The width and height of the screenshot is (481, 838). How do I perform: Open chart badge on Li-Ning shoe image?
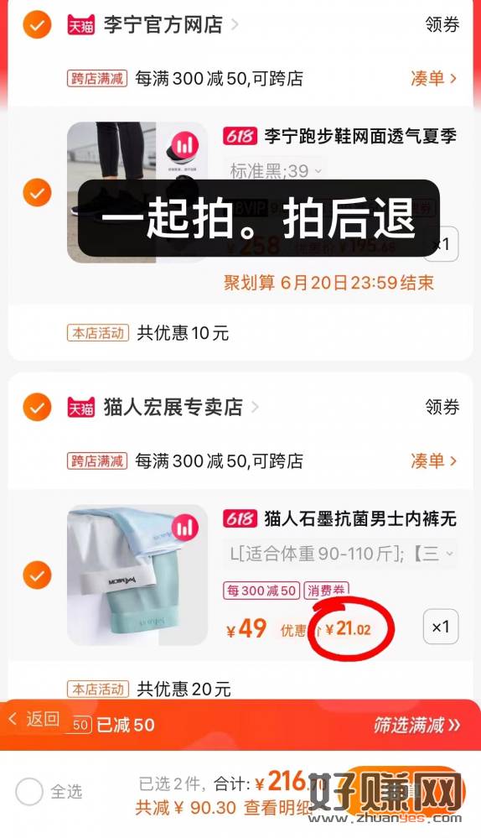click(184, 145)
